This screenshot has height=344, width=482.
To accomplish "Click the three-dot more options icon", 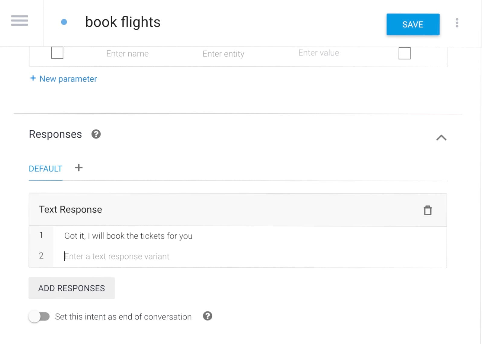I will pos(457,23).
